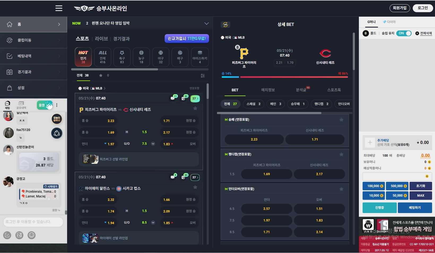Open the 채팅 chat icon tab
435x253 pixels.
(7, 105)
